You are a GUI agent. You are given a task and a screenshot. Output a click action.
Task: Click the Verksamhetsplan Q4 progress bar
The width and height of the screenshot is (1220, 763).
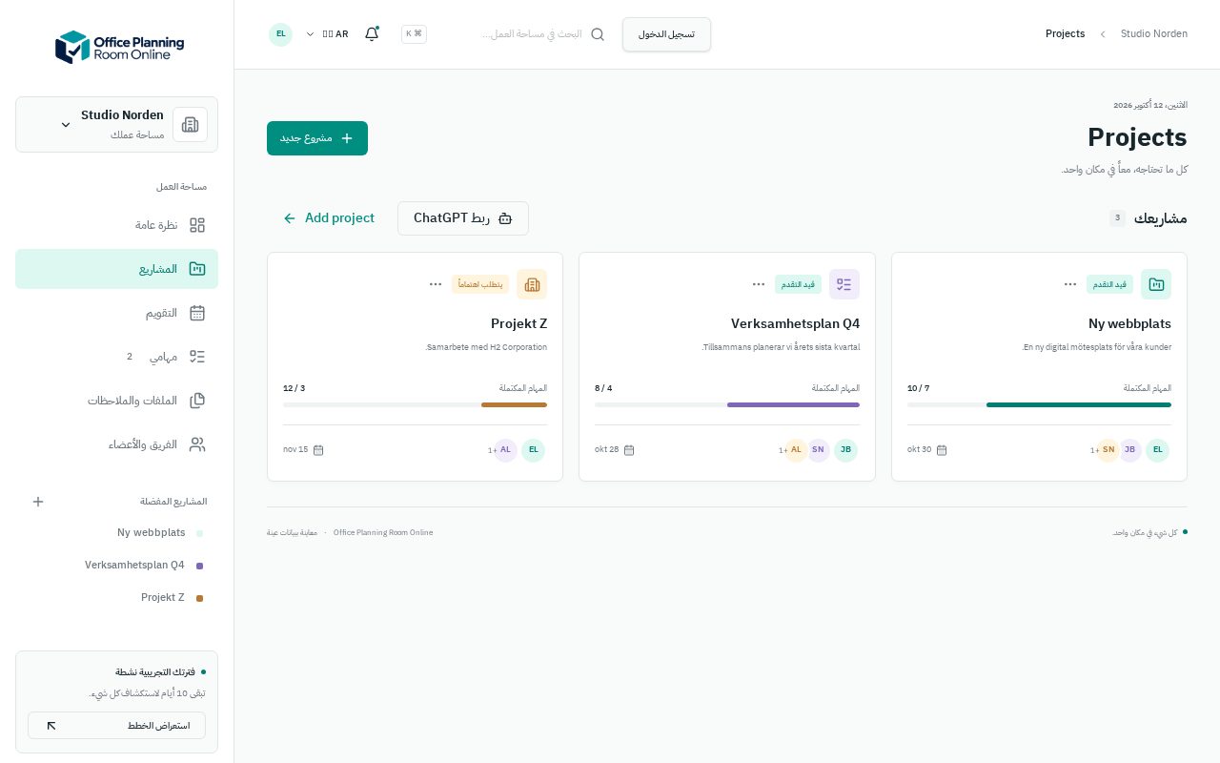(x=727, y=405)
